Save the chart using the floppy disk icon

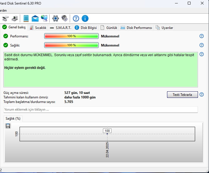click(8, 126)
